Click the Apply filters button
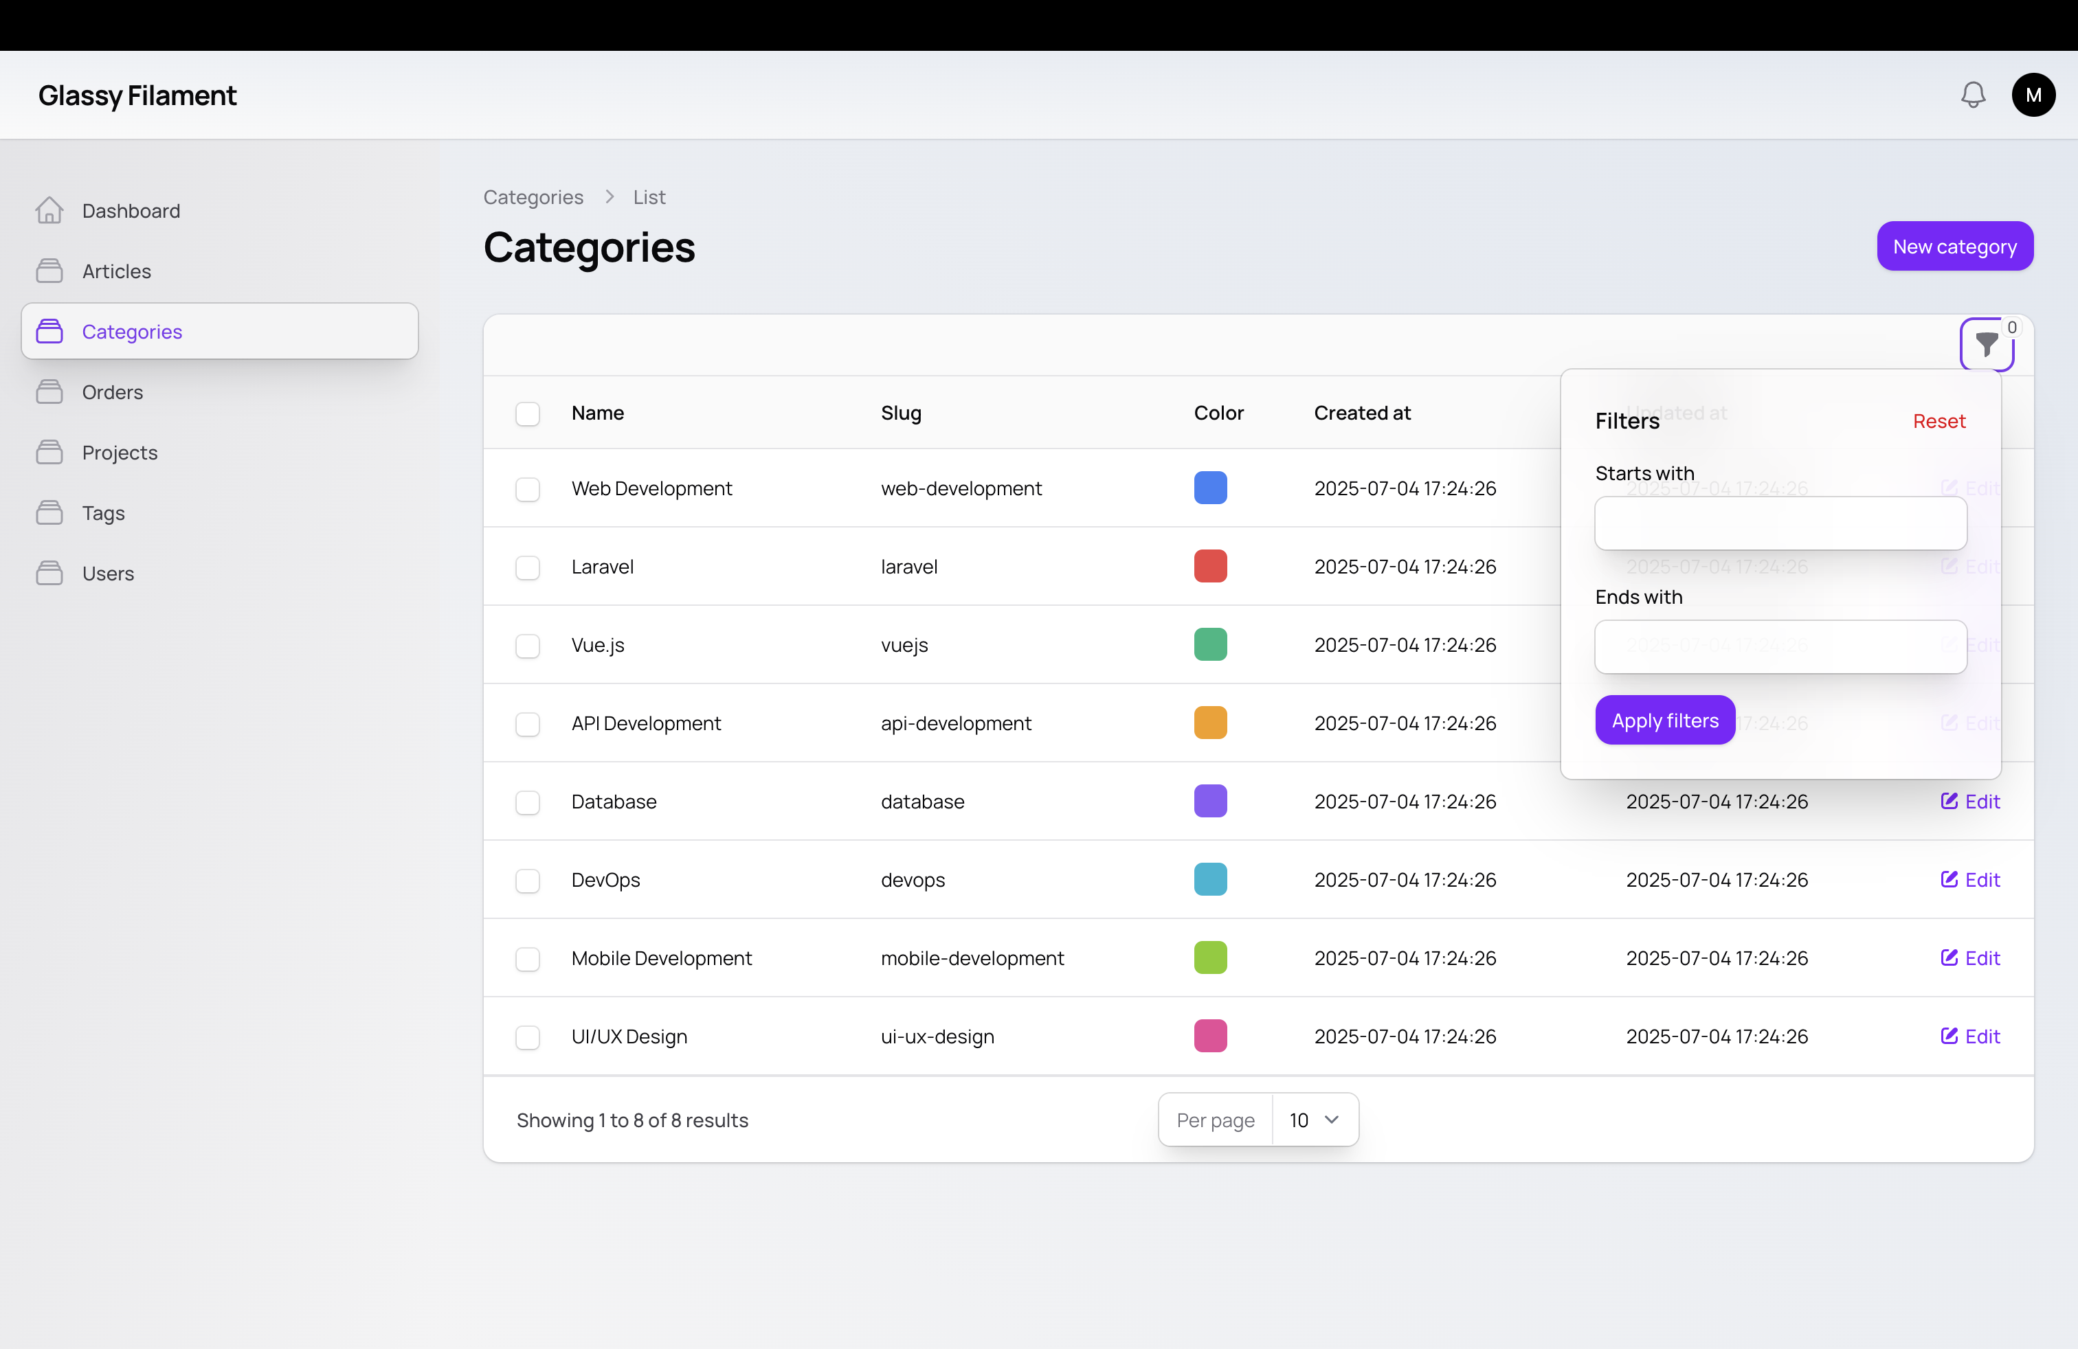The width and height of the screenshot is (2078, 1349). tap(1664, 720)
